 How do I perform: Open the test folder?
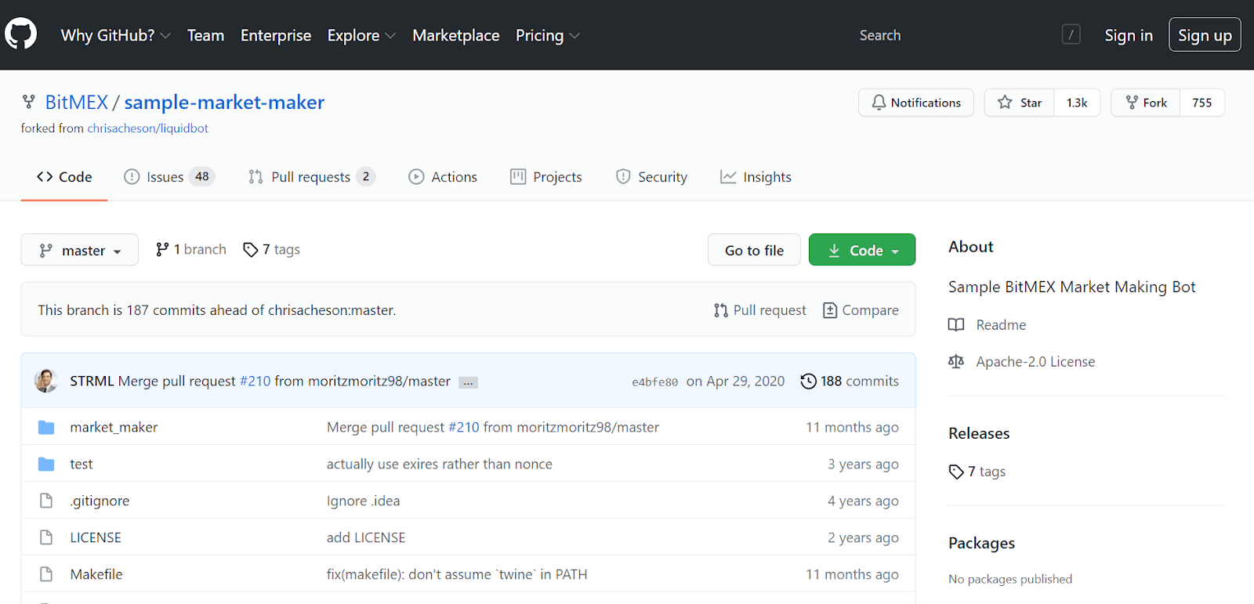[82, 464]
